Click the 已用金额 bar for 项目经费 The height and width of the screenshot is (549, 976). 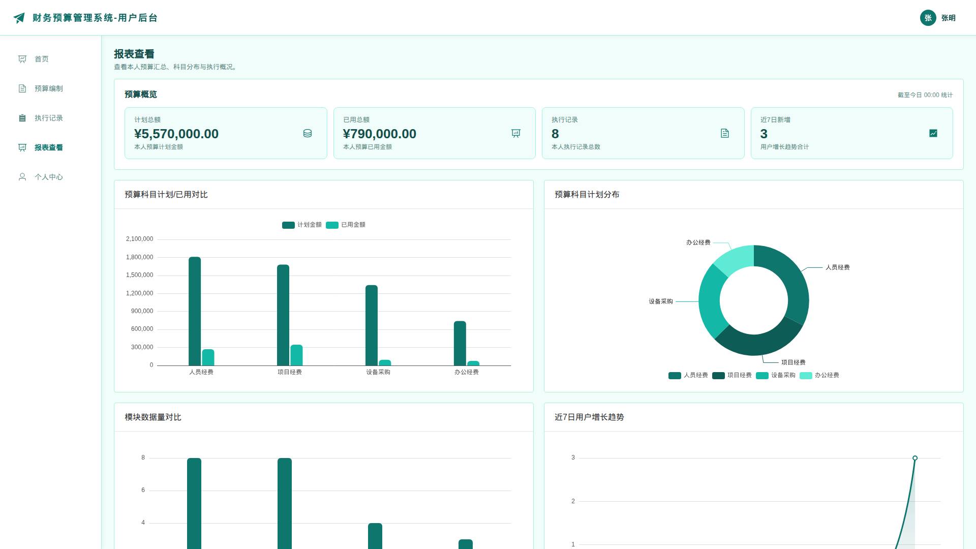point(296,355)
